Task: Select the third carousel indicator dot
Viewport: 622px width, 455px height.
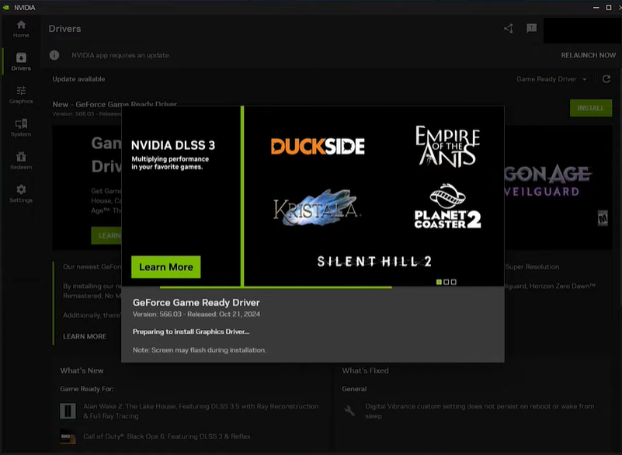Action: tap(453, 282)
